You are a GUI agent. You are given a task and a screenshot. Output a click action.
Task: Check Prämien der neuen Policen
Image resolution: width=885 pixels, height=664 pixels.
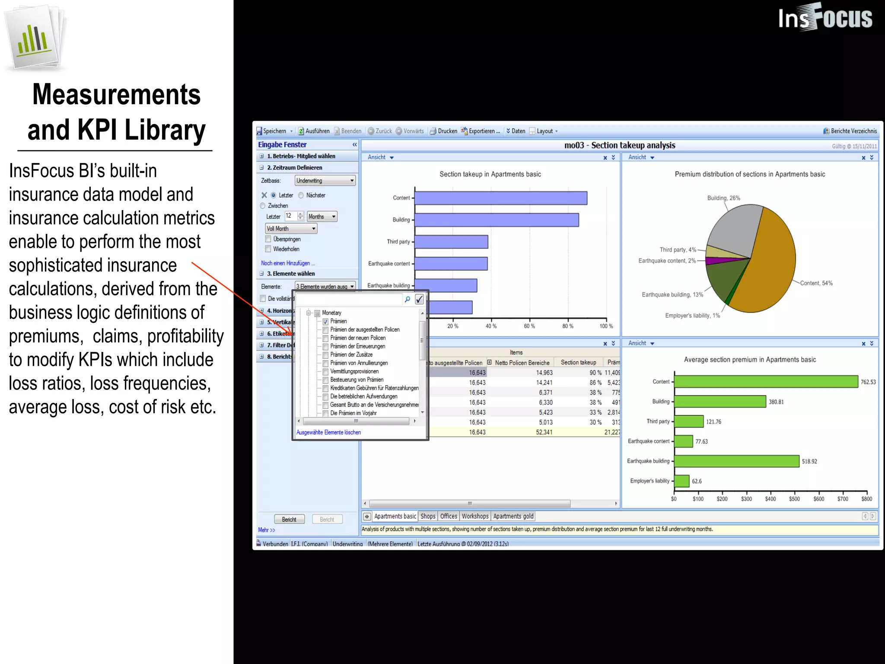(325, 338)
